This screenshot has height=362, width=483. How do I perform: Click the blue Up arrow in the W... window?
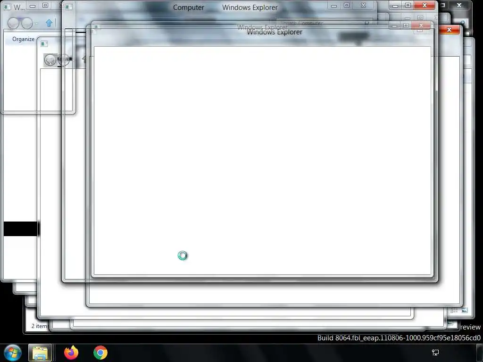pos(49,23)
